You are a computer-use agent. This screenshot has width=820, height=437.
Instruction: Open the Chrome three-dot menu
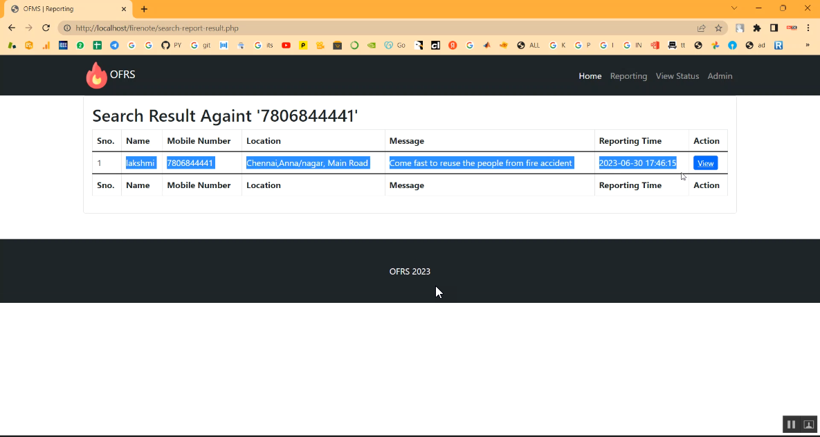point(808,28)
